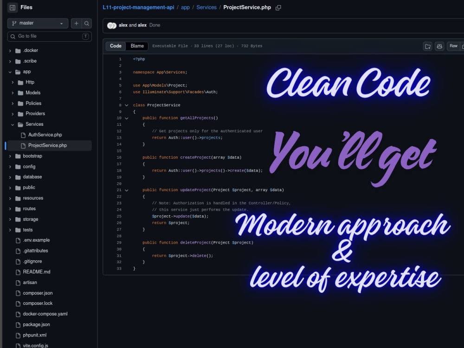Open README.md file
The height and width of the screenshot is (348, 464).
(x=37, y=271)
